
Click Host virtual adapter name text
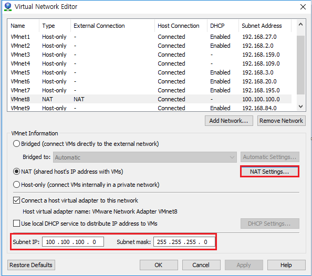coord(100,211)
